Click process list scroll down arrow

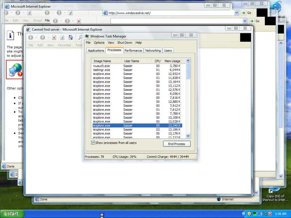(188, 136)
